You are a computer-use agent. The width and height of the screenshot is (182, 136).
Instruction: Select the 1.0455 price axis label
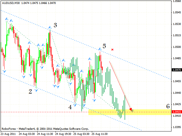[x=177, y=81]
